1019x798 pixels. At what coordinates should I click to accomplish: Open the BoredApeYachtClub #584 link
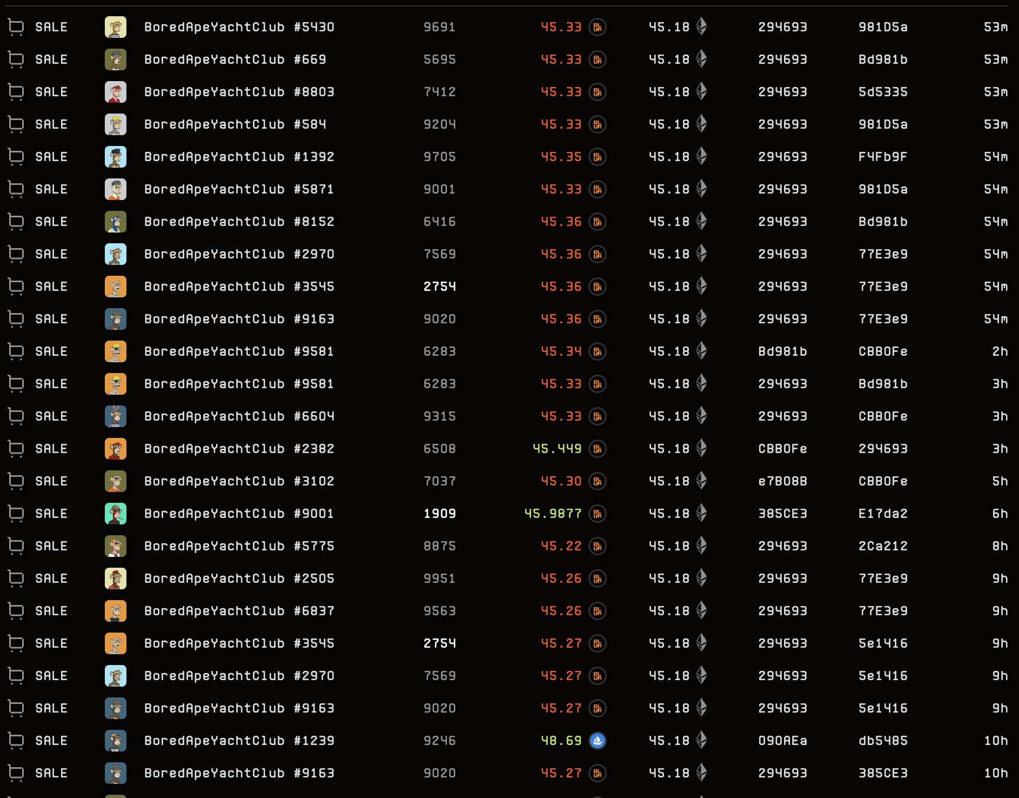tap(235, 124)
